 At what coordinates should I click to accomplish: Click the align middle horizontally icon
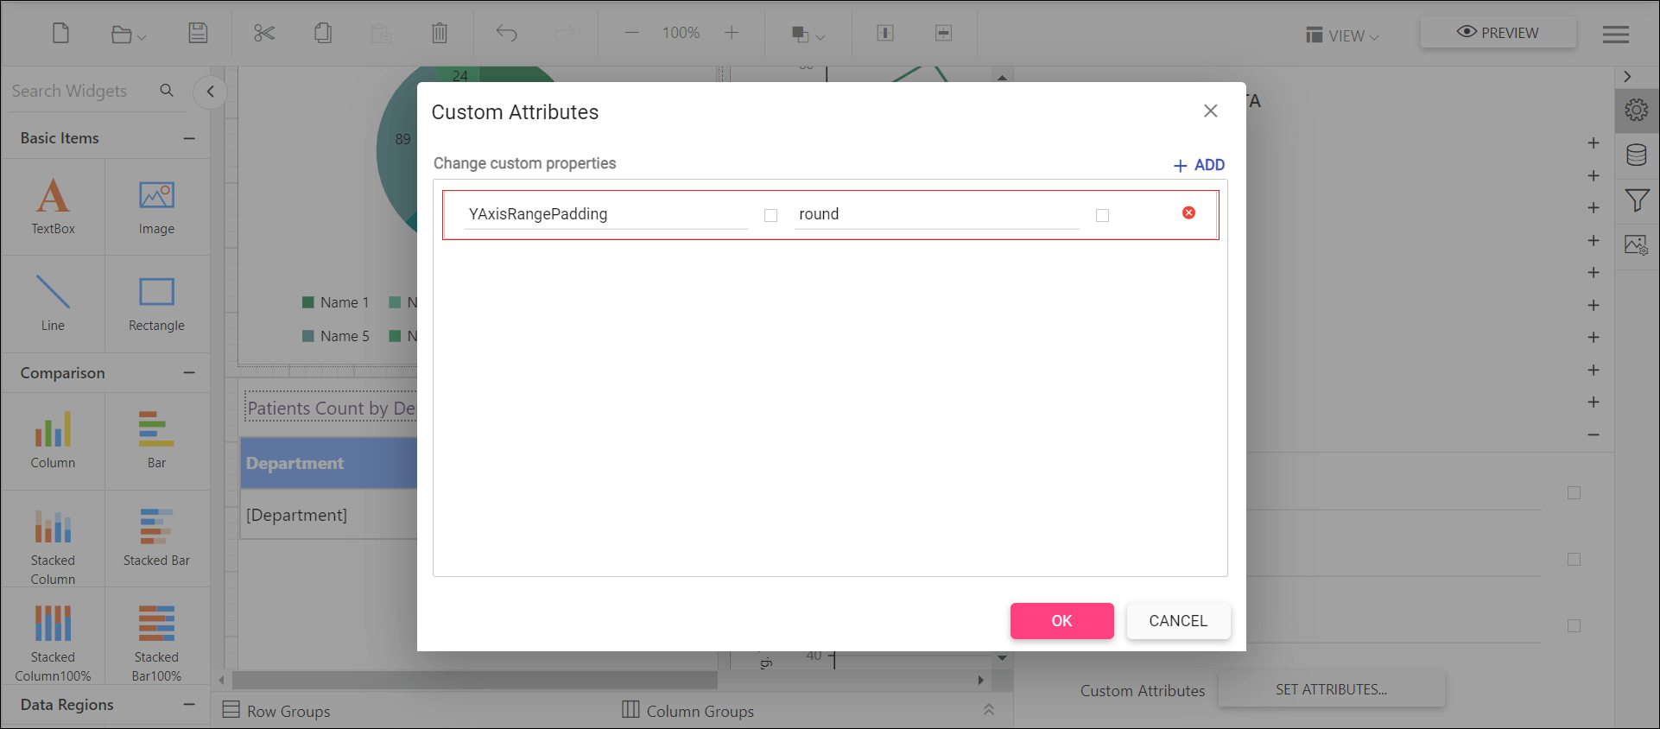(944, 33)
